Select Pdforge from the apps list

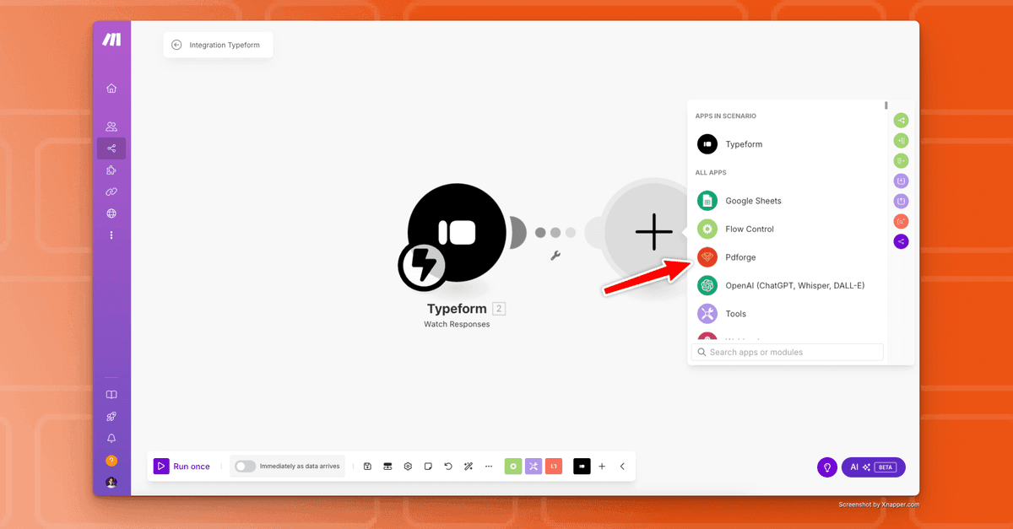click(x=740, y=257)
